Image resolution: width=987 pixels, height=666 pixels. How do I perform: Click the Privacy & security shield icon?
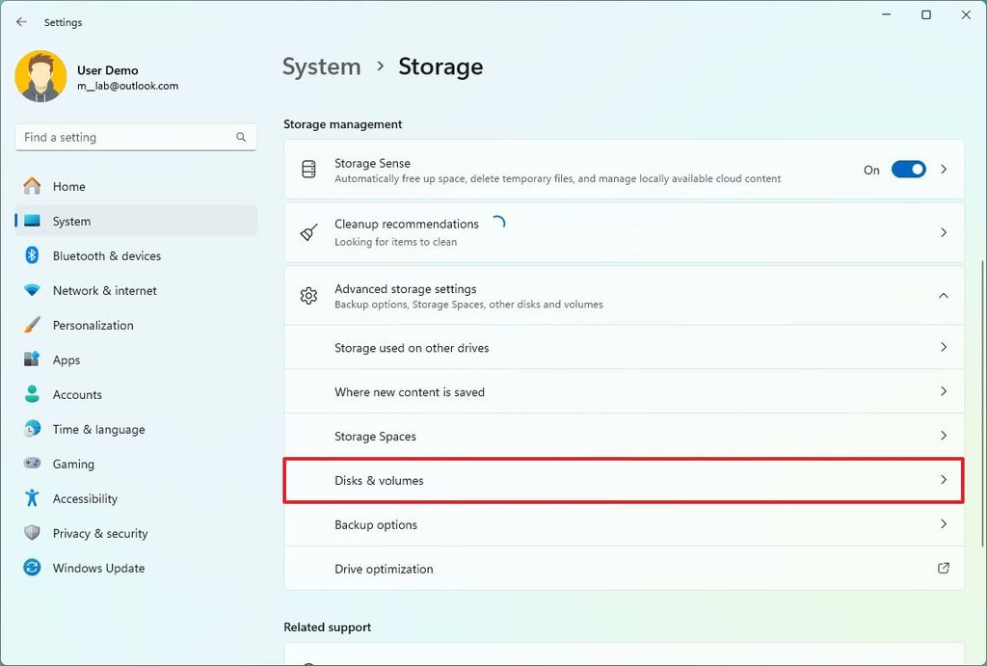32,533
